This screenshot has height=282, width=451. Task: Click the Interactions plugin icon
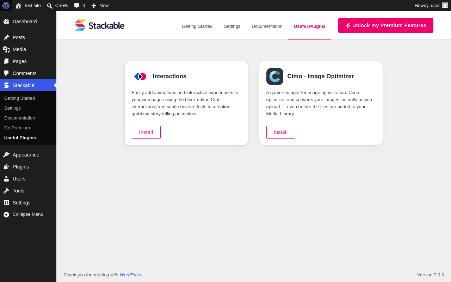(x=140, y=76)
